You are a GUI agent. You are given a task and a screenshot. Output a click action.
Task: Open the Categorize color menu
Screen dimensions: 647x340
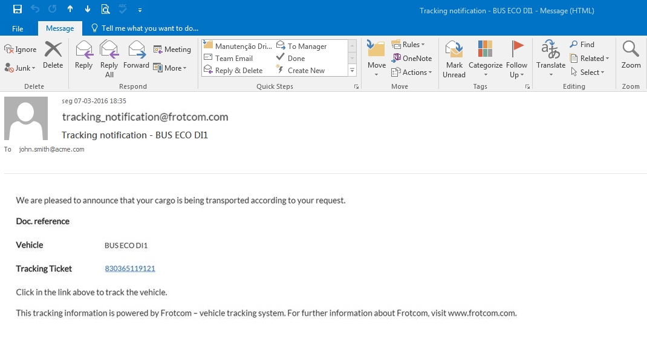485,59
